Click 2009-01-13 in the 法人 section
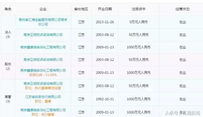The height and width of the screenshot is (117, 203). coord(105,47)
